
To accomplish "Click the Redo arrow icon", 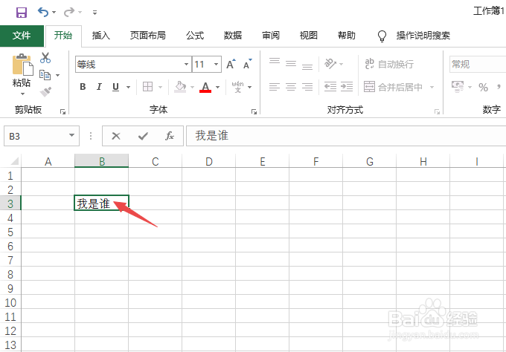I will pos(68,12).
